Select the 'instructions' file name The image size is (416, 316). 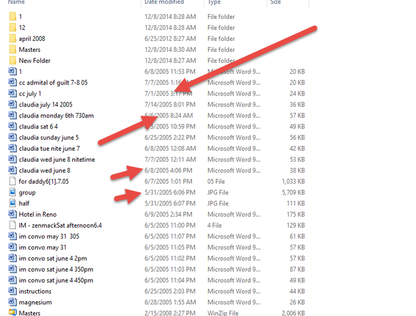click(35, 291)
